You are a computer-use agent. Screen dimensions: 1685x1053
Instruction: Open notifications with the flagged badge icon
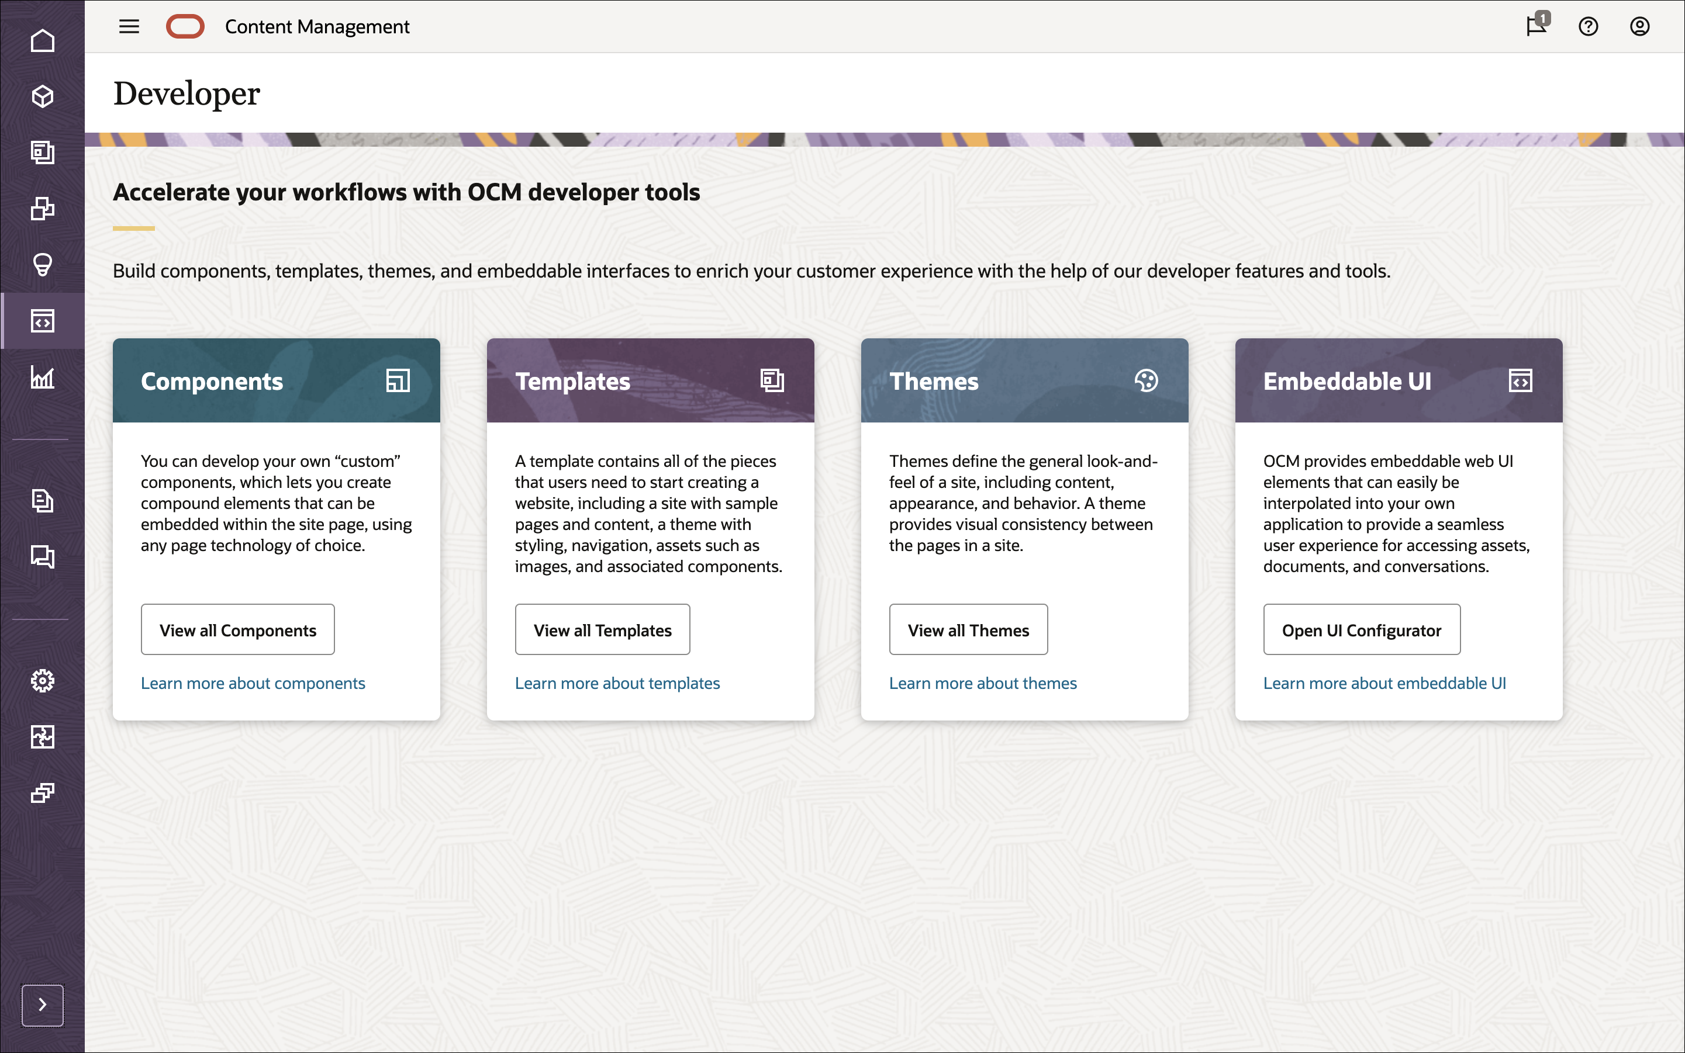(x=1536, y=26)
